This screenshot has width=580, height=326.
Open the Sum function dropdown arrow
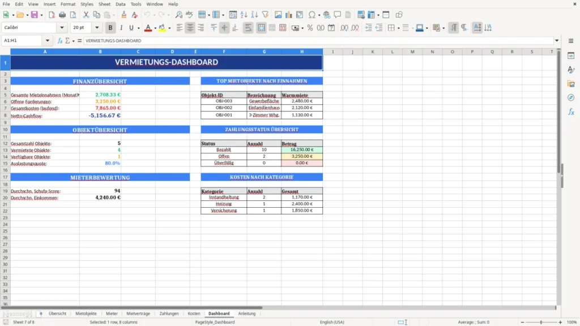coord(73,41)
